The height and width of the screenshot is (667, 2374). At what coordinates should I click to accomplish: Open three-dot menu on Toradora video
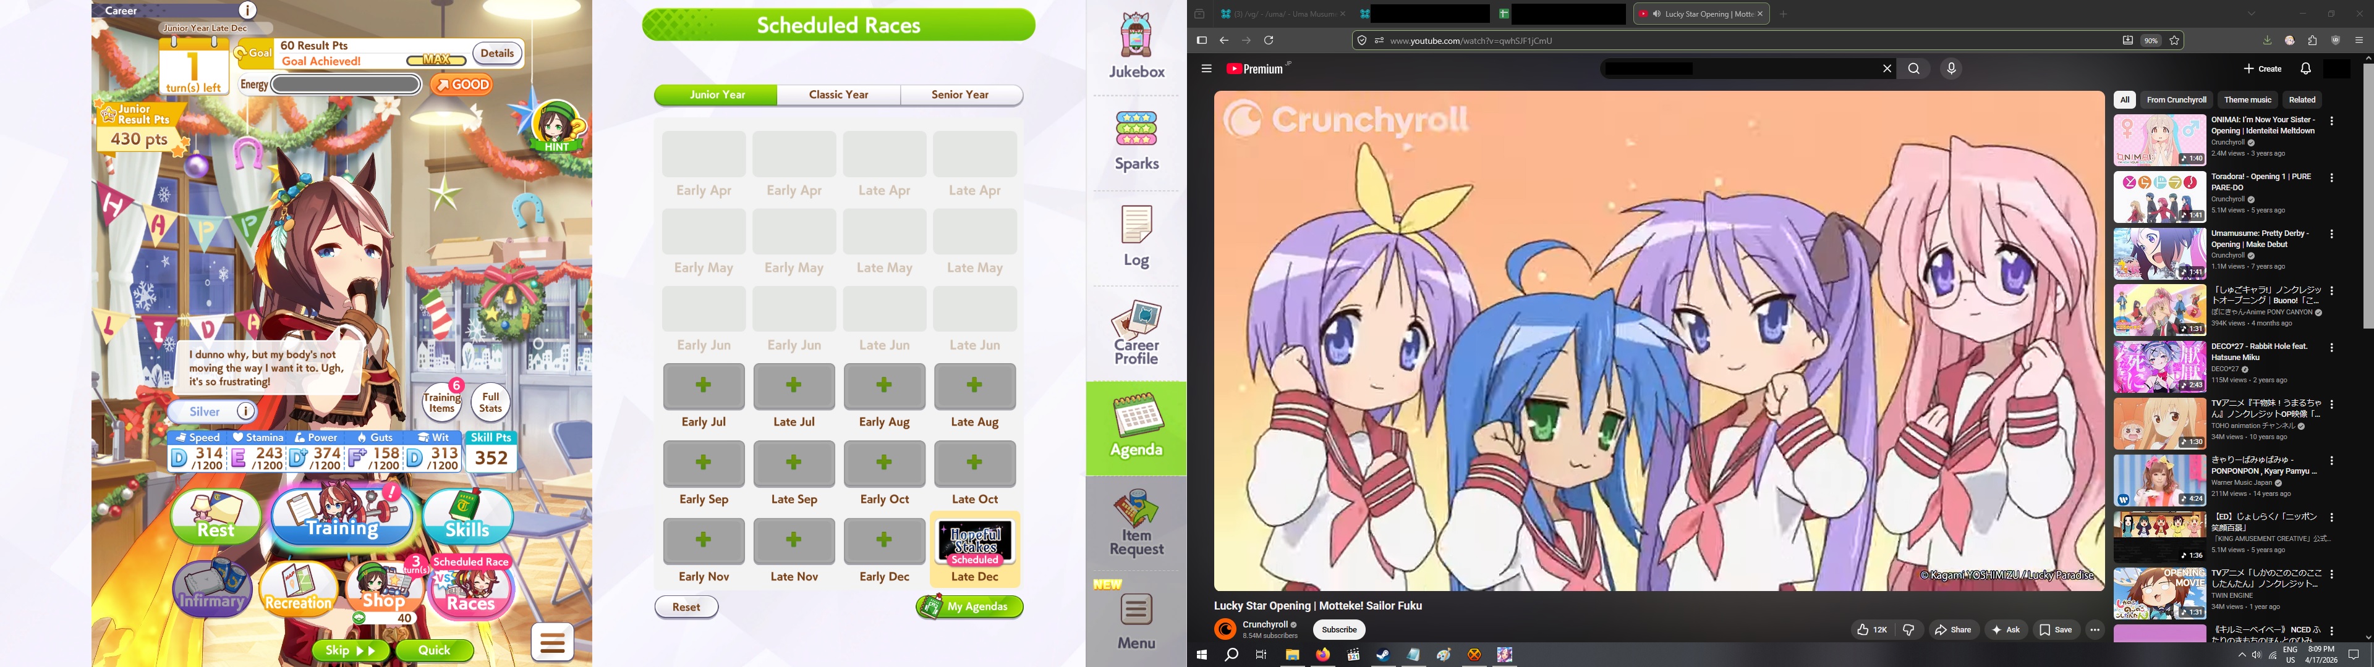(2331, 178)
